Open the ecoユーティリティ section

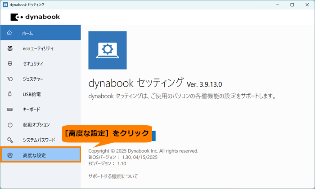coord(40,48)
